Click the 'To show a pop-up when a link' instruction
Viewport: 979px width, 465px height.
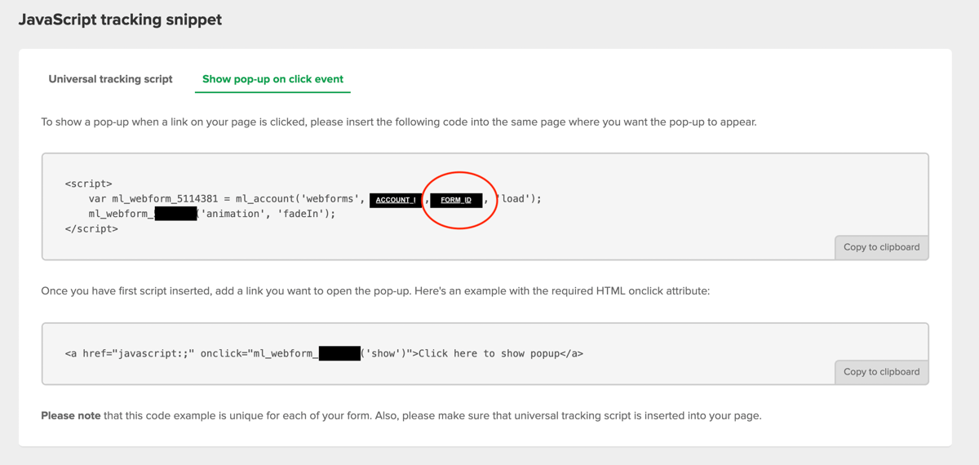coord(399,122)
